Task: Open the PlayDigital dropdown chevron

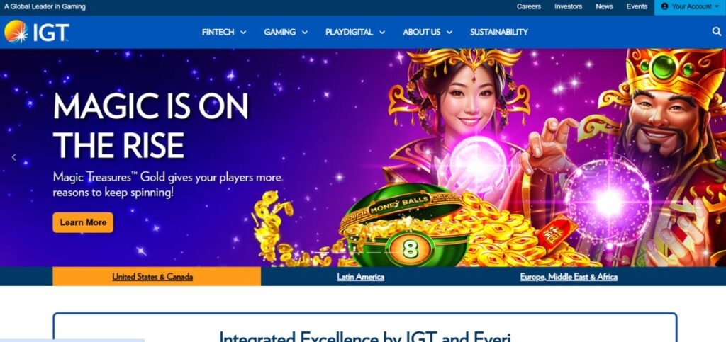Action: [382, 33]
